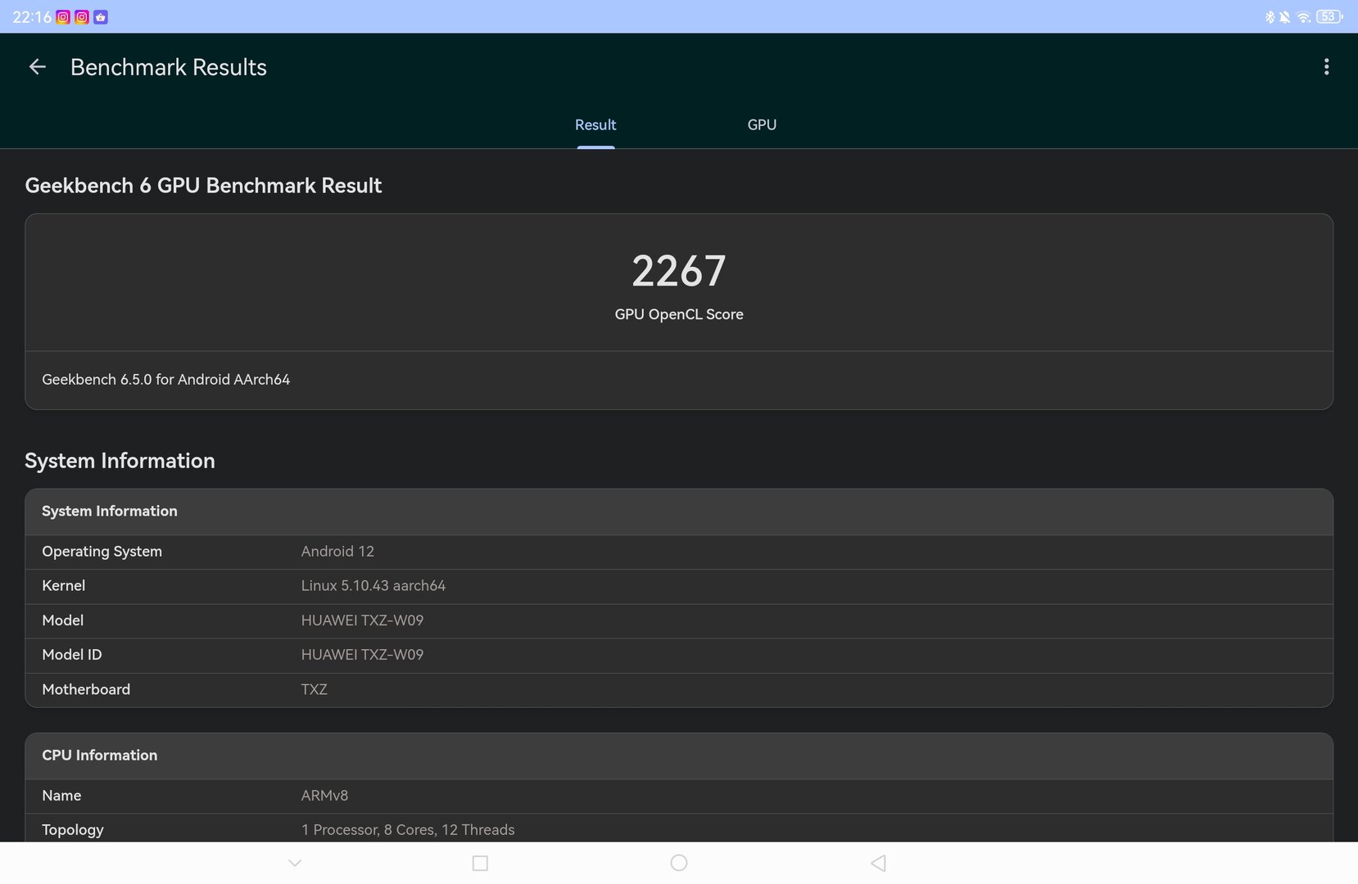Tap the 22:16 clock in status bar
This screenshot has height=884, width=1358.
[x=32, y=17]
